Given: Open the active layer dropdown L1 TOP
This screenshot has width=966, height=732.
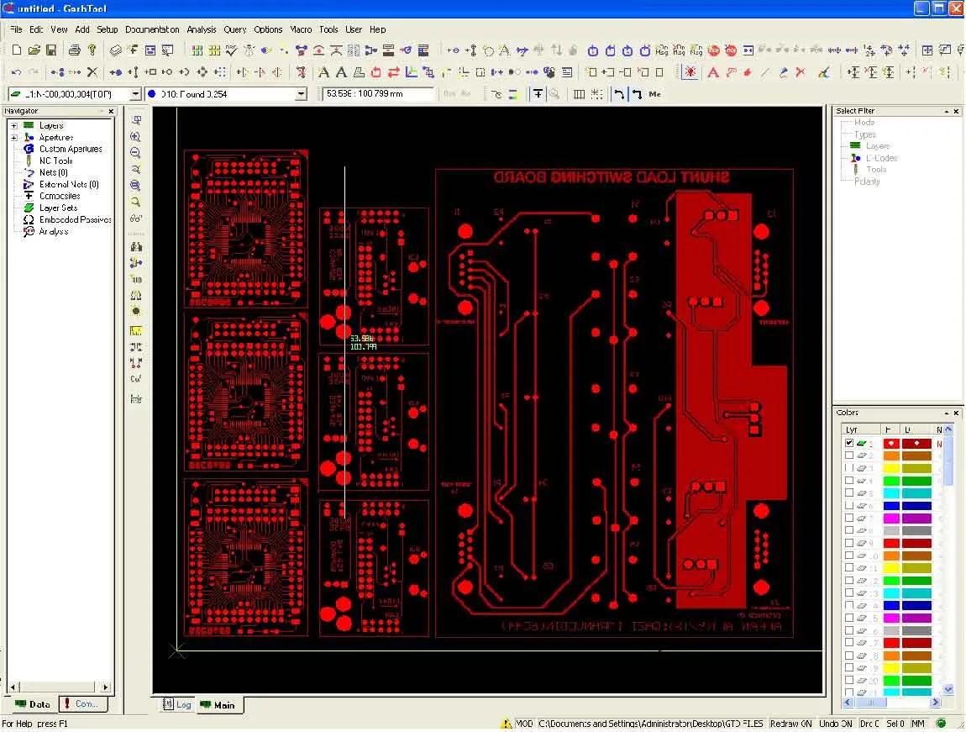Looking at the screenshot, I should tap(135, 93).
